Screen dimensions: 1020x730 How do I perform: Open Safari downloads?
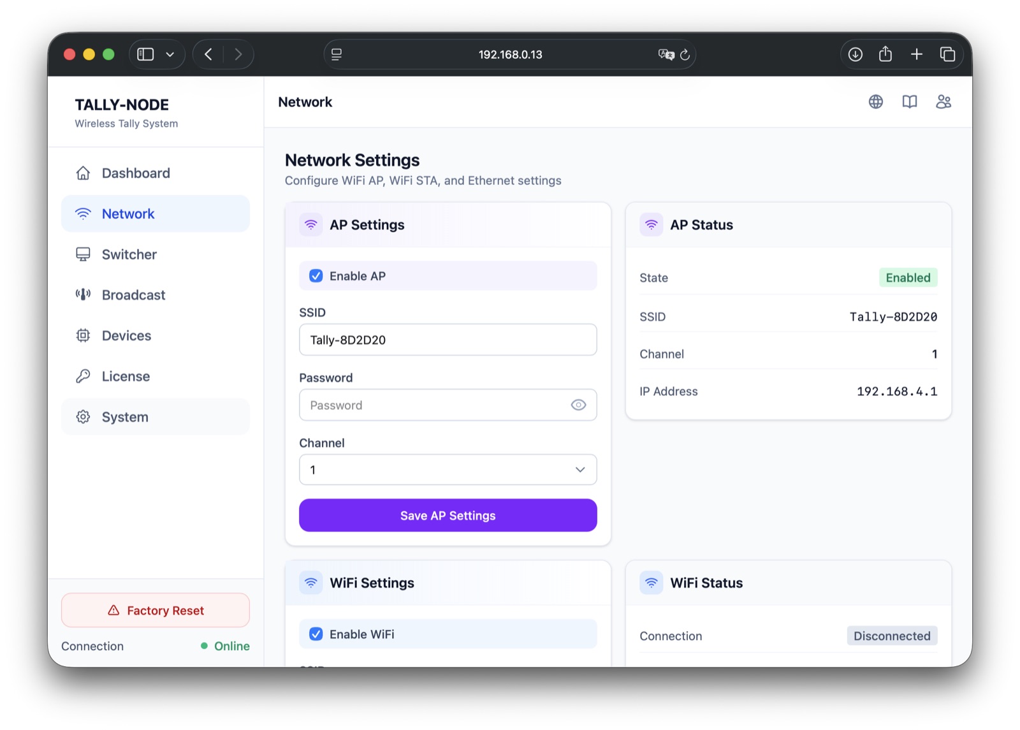pos(856,54)
